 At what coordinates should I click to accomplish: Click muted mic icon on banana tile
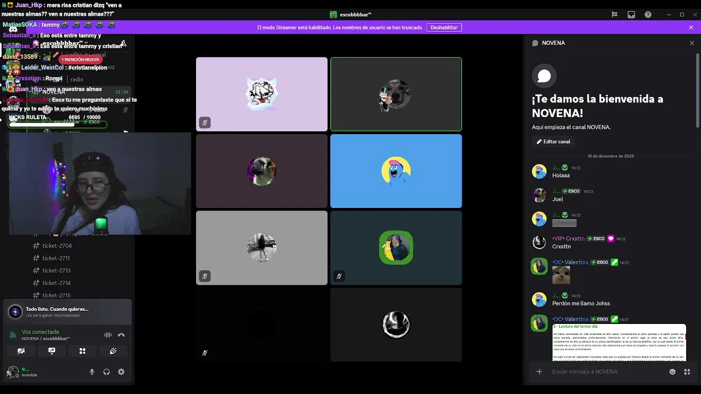(339, 276)
